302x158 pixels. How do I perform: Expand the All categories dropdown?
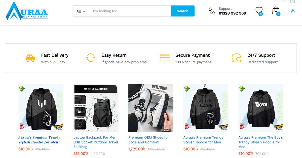coord(81,11)
